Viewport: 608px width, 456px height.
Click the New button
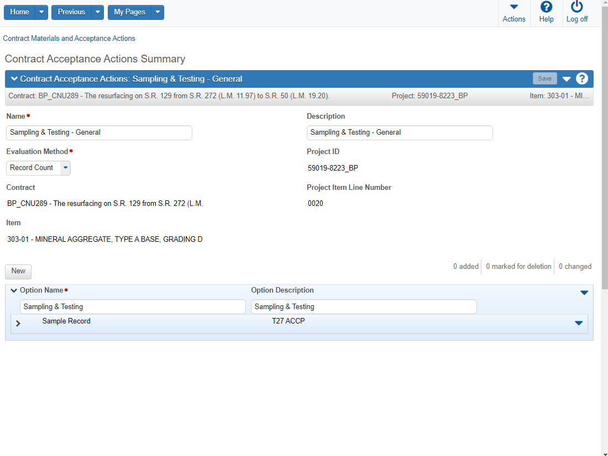point(18,271)
